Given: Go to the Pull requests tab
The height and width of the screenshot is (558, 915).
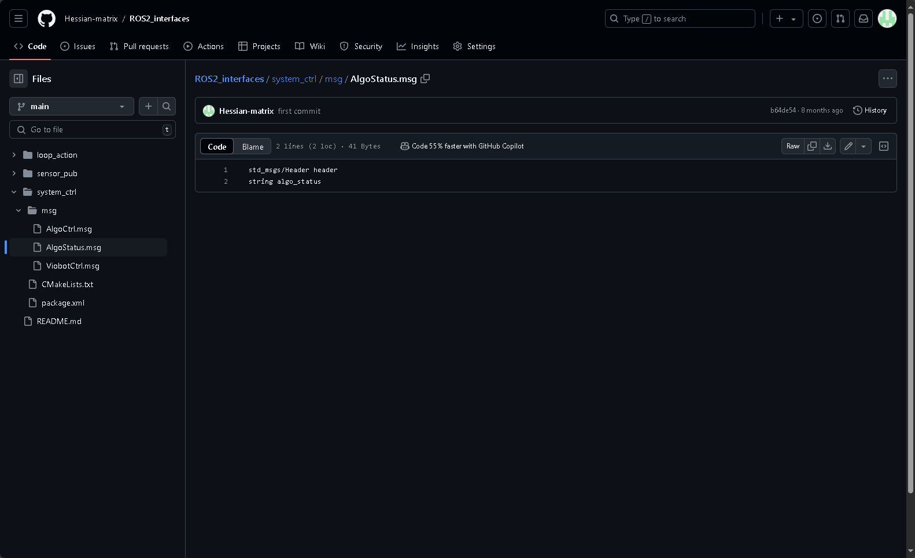Looking at the screenshot, I should (x=139, y=46).
